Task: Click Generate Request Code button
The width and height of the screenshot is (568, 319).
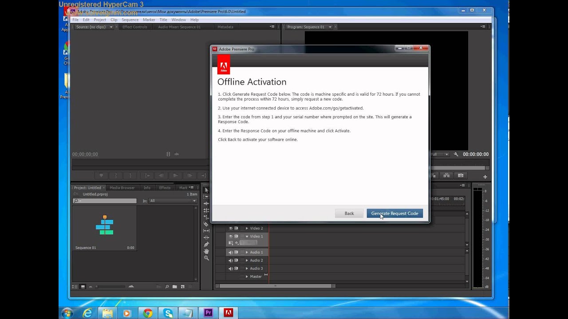Action: 394,214
